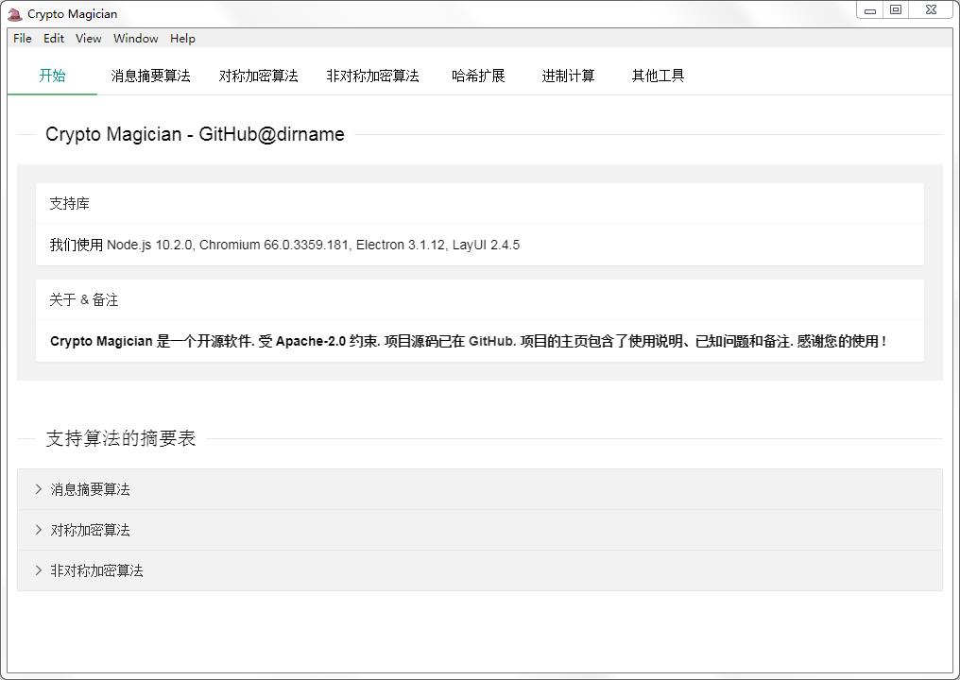
Task: Go to the 哈希扩展 tab
Action: point(478,76)
